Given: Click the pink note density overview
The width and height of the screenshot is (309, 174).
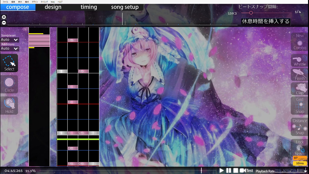Looking at the screenshot, I should (x=39, y=41).
